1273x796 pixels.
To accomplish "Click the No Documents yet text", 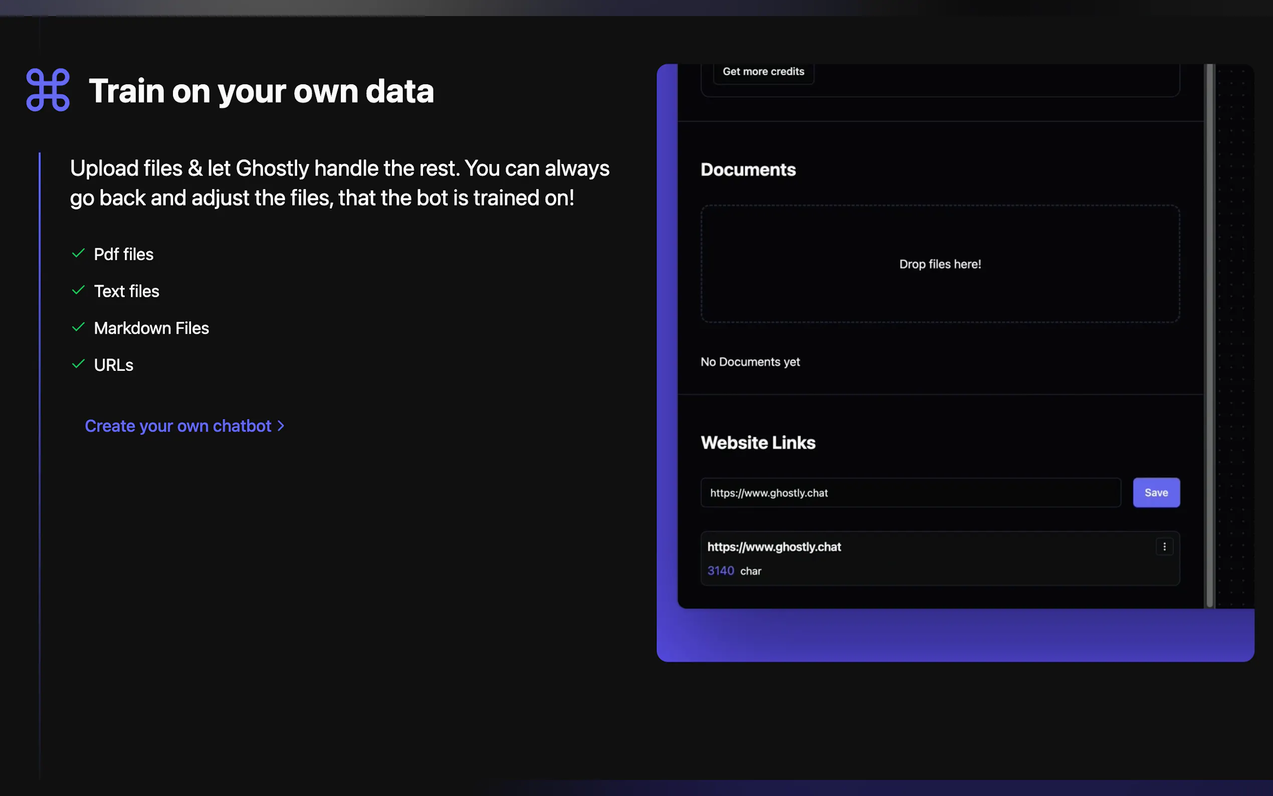I will (x=750, y=362).
